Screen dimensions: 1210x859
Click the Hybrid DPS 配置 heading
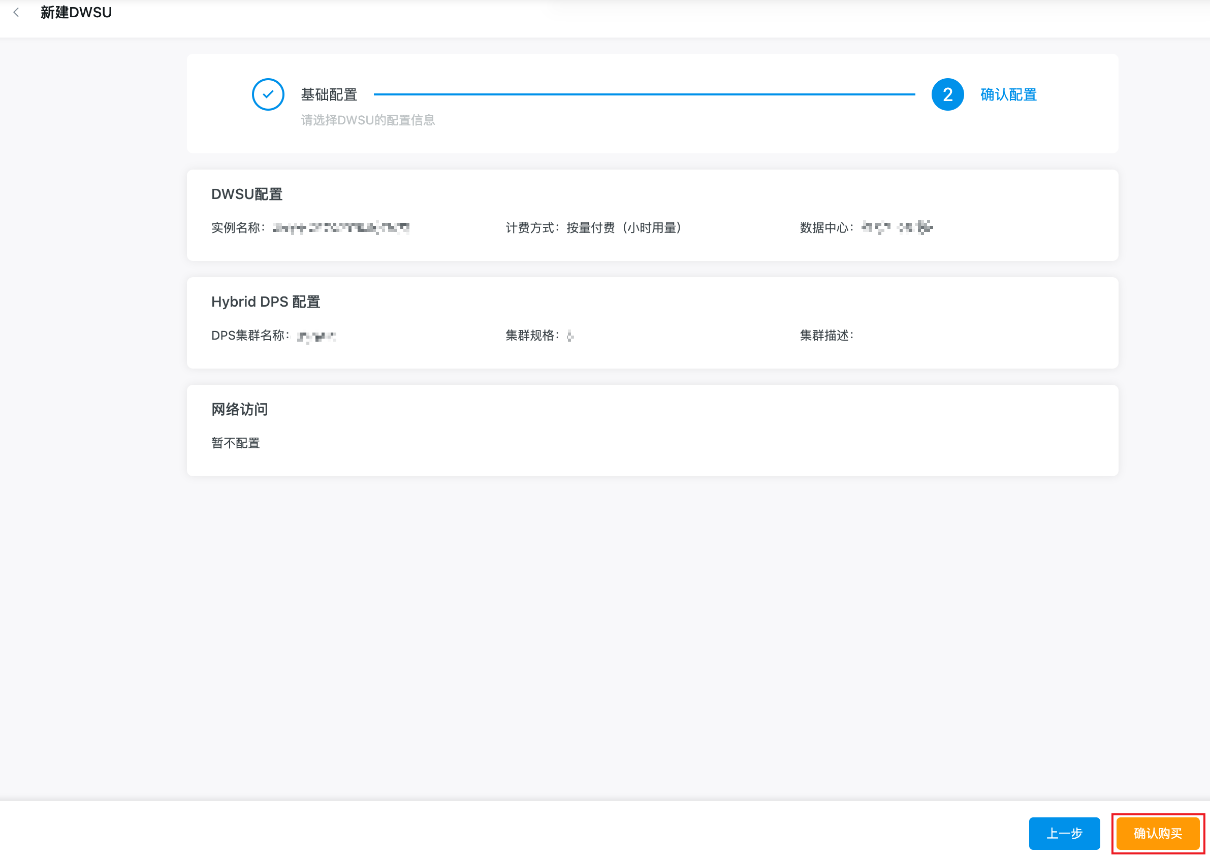pyautogui.click(x=265, y=302)
